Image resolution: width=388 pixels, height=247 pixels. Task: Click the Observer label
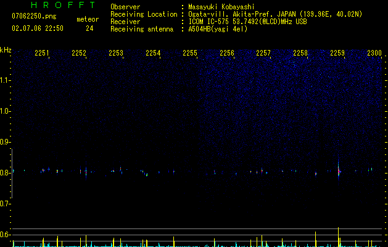coord(125,7)
